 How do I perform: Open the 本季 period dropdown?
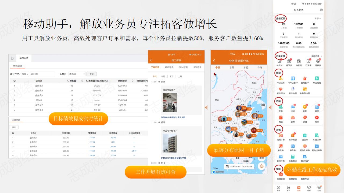(x=318, y=18)
